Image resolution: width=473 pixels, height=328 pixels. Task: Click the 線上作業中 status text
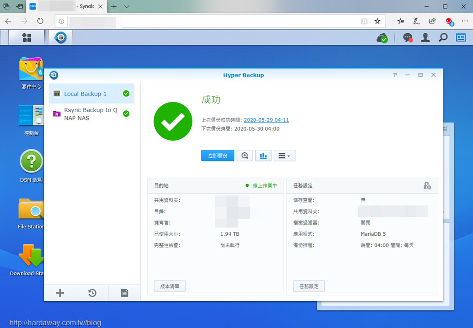tap(265, 185)
